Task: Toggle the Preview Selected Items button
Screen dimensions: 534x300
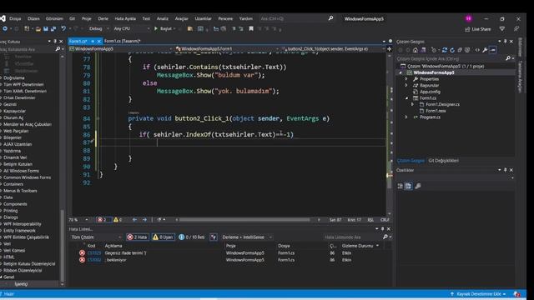Action: coord(493,50)
